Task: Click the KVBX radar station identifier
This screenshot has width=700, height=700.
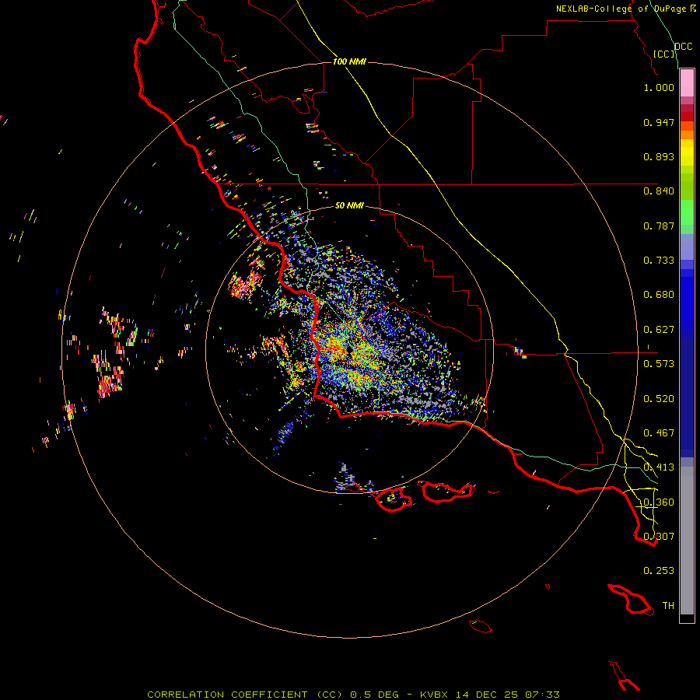Action: [433, 695]
